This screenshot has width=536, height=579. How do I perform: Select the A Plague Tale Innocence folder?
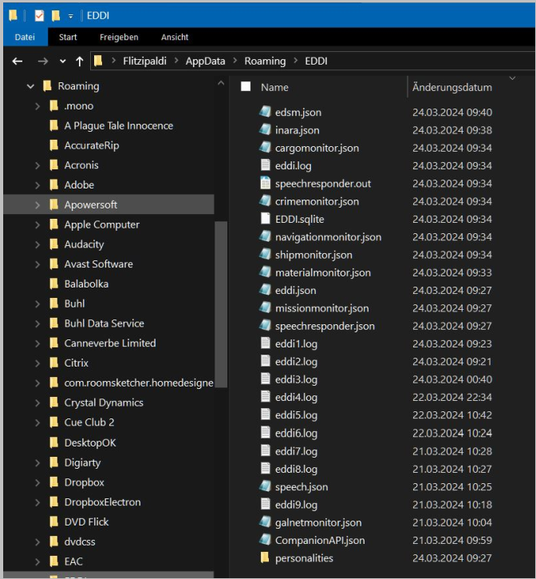coord(118,125)
